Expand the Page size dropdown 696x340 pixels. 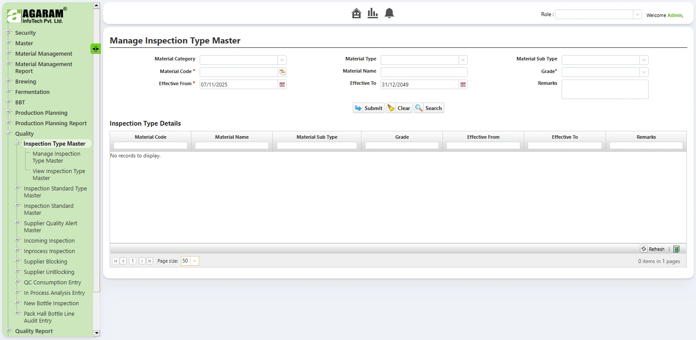[x=194, y=261]
